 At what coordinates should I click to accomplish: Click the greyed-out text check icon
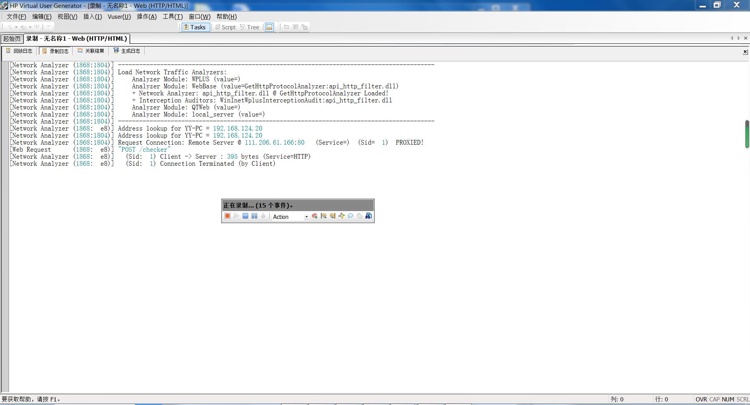coord(360,216)
